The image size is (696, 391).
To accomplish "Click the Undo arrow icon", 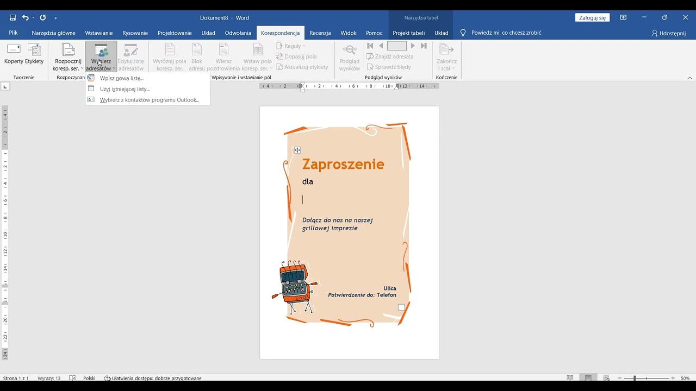I will click(x=26, y=18).
